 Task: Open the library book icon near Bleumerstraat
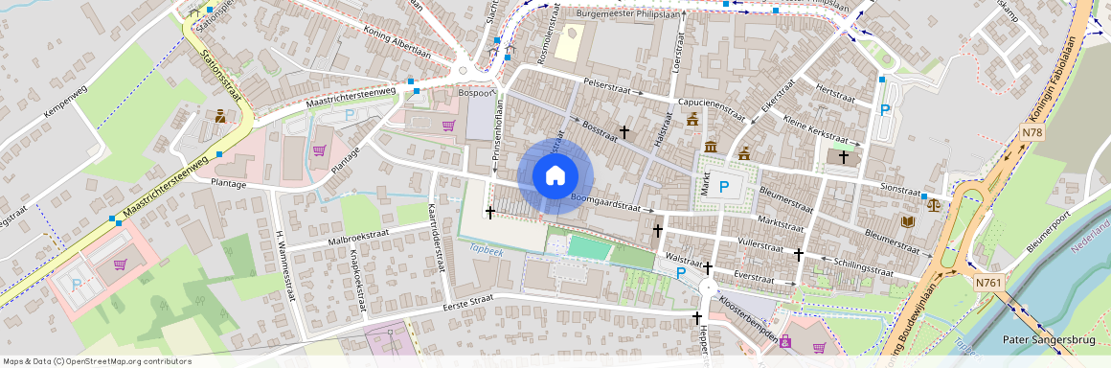point(907,222)
